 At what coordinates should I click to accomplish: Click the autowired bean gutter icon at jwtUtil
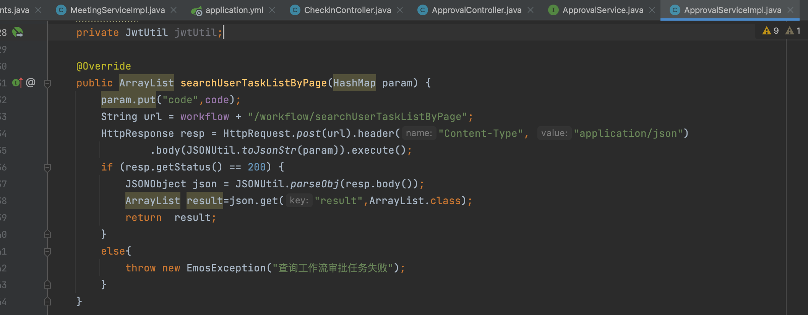click(x=18, y=32)
